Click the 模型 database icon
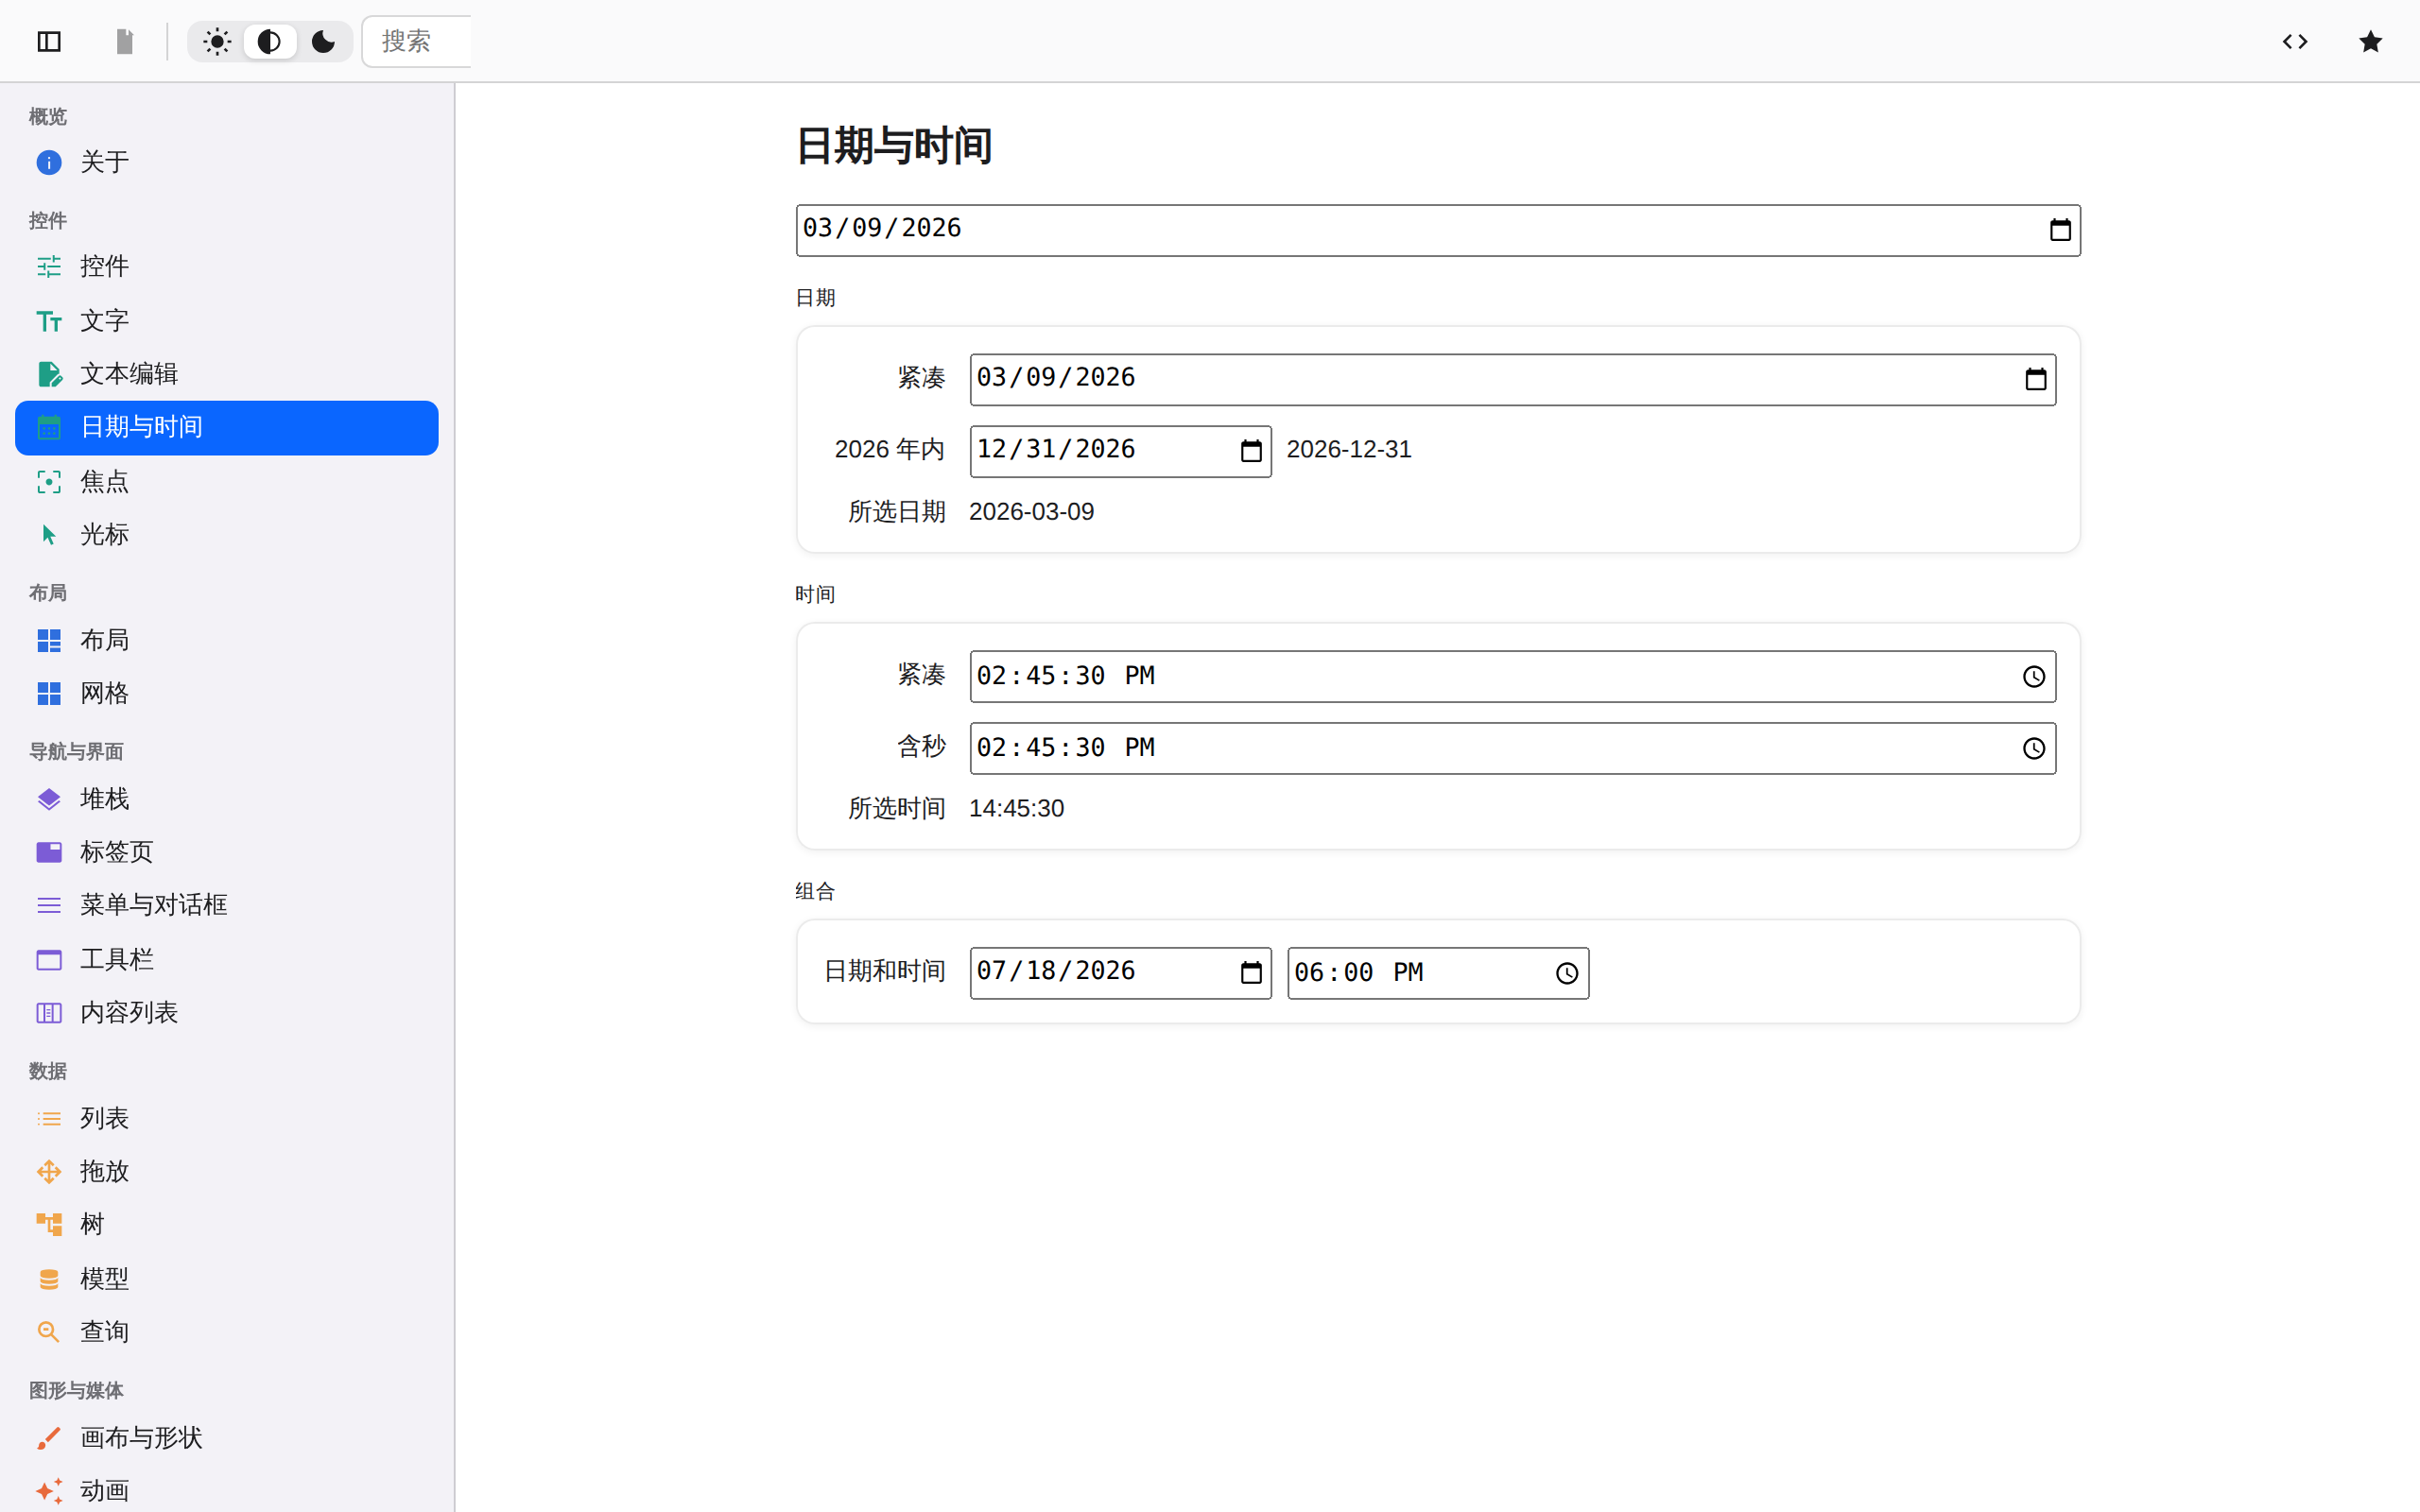This screenshot has height=1512, width=2420. [x=49, y=1278]
